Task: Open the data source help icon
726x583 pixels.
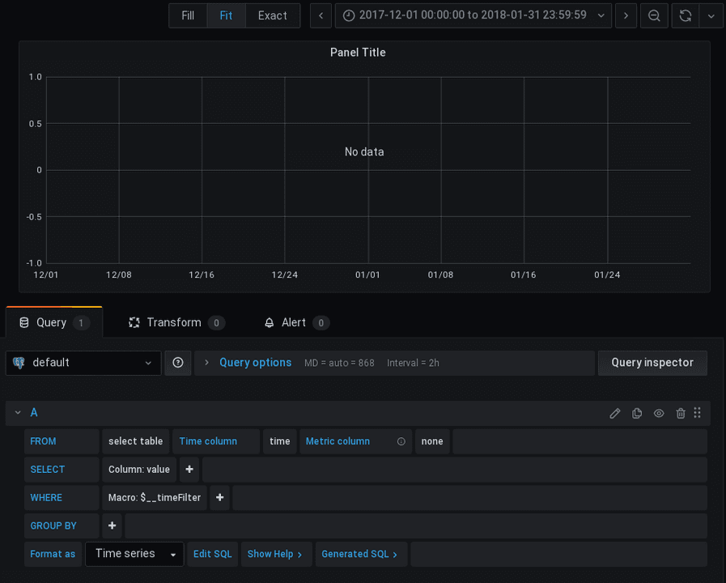Action: [178, 363]
